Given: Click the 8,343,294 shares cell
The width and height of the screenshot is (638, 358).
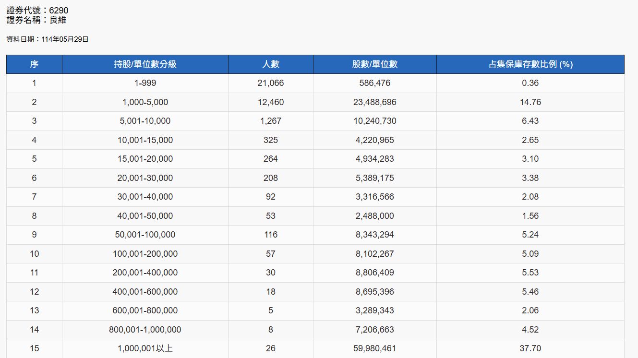Looking at the screenshot, I should click(x=375, y=235).
